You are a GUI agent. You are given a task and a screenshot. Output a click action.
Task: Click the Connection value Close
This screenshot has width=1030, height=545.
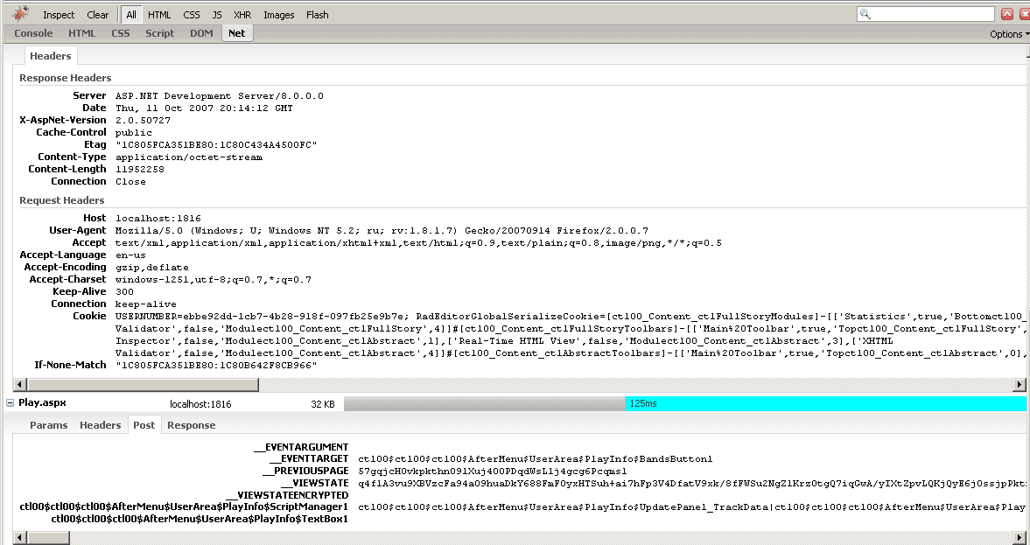pyautogui.click(x=130, y=182)
